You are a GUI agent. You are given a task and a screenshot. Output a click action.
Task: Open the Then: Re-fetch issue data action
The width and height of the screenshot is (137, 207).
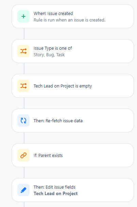73,121
